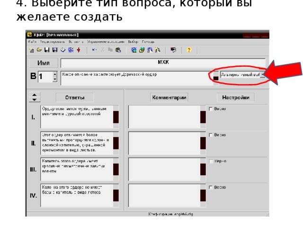303x227 pixels.
Task: Click the down arrow beside the Ответы button
Action: (35, 100)
